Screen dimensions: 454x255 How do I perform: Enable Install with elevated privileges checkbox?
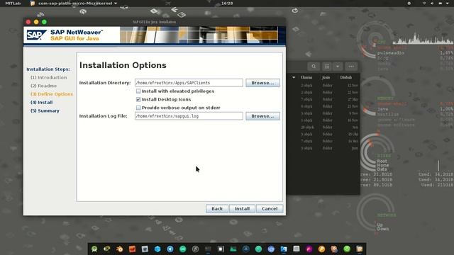pos(138,91)
